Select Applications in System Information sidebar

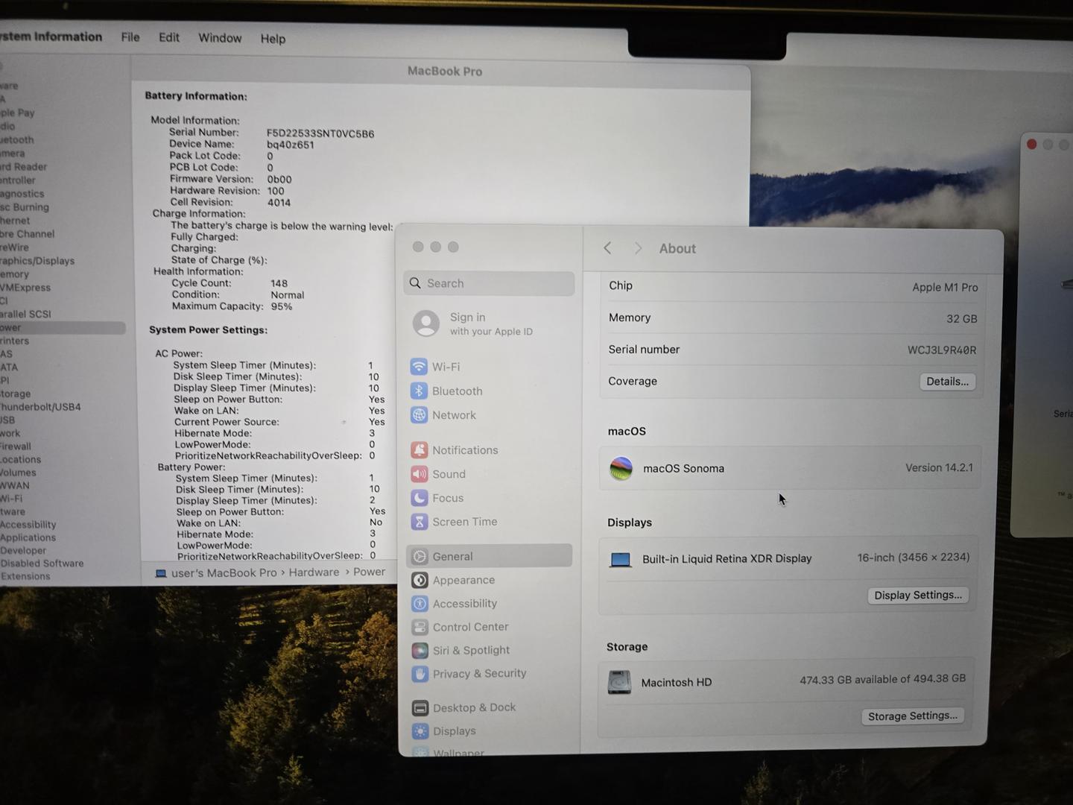click(28, 537)
